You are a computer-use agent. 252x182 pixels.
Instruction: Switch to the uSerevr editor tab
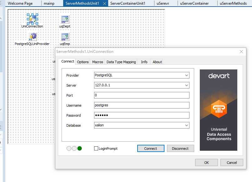point(163,3)
